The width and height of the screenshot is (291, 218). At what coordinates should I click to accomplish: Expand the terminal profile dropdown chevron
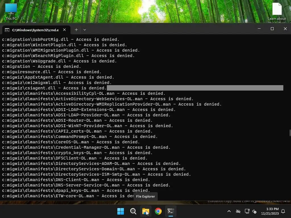85,30
